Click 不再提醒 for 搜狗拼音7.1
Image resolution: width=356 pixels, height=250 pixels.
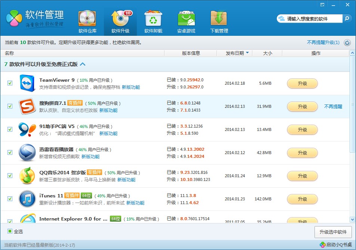(333, 106)
